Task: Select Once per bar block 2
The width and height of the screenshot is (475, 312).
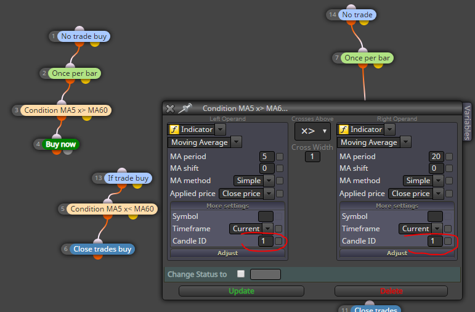Action: pyautogui.click(x=74, y=73)
